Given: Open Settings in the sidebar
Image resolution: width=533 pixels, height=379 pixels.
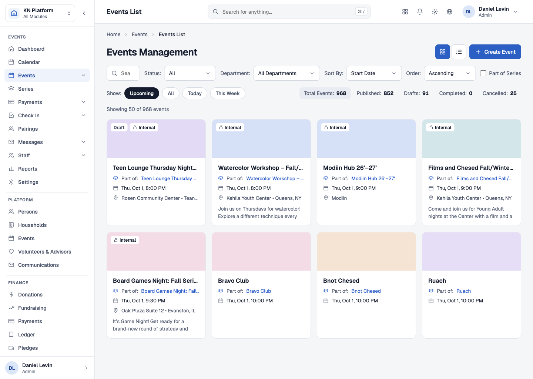Looking at the screenshot, I should click(x=47, y=182).
